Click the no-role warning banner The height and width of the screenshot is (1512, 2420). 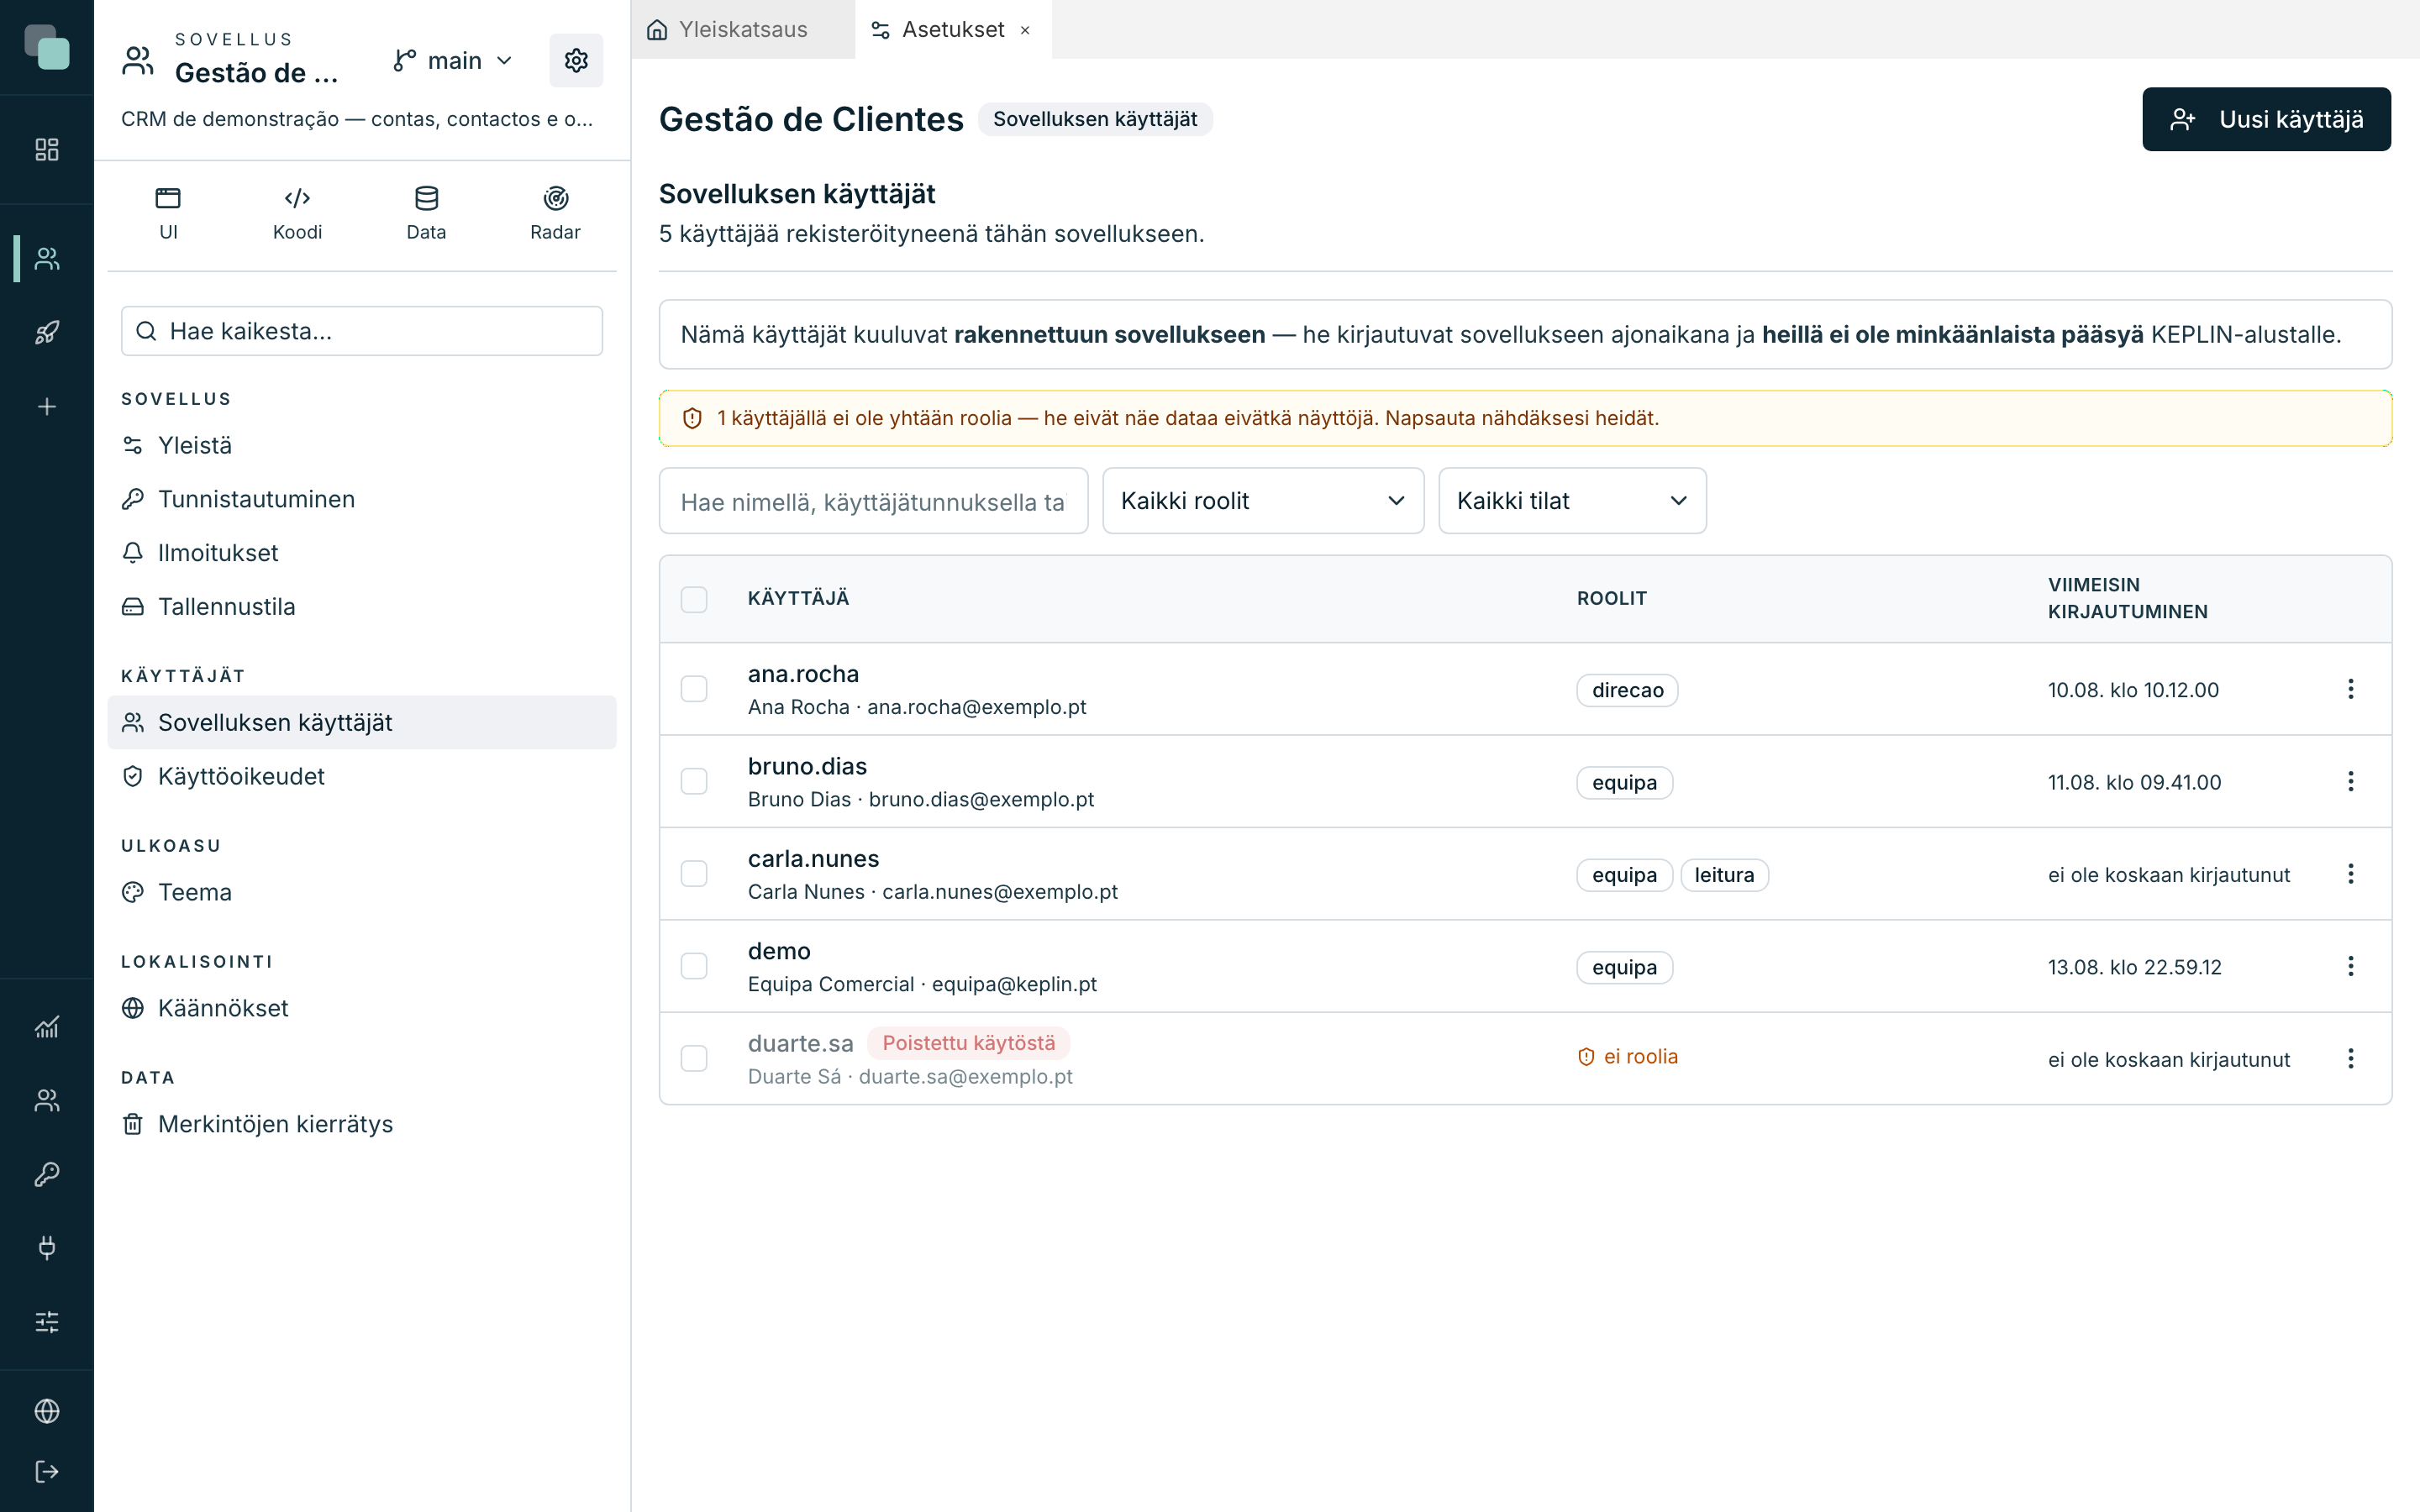click(1525, 418)
